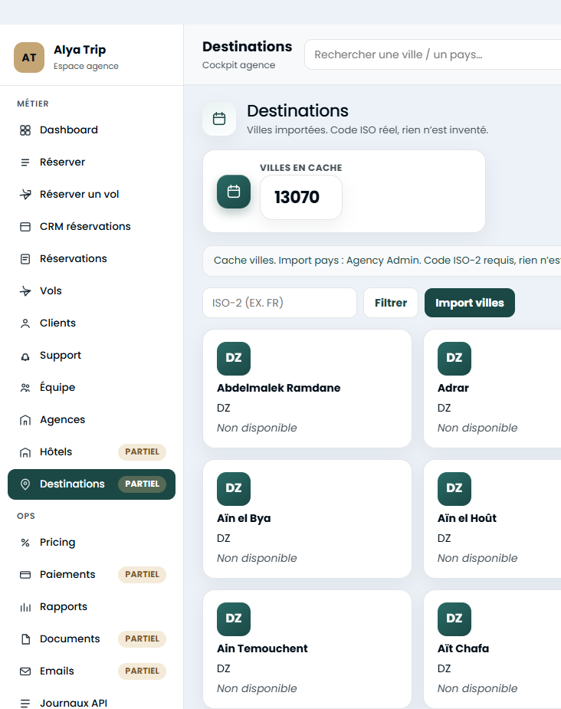Click the Équipe people icon
The image size is (561, 709).
point(25,388)
